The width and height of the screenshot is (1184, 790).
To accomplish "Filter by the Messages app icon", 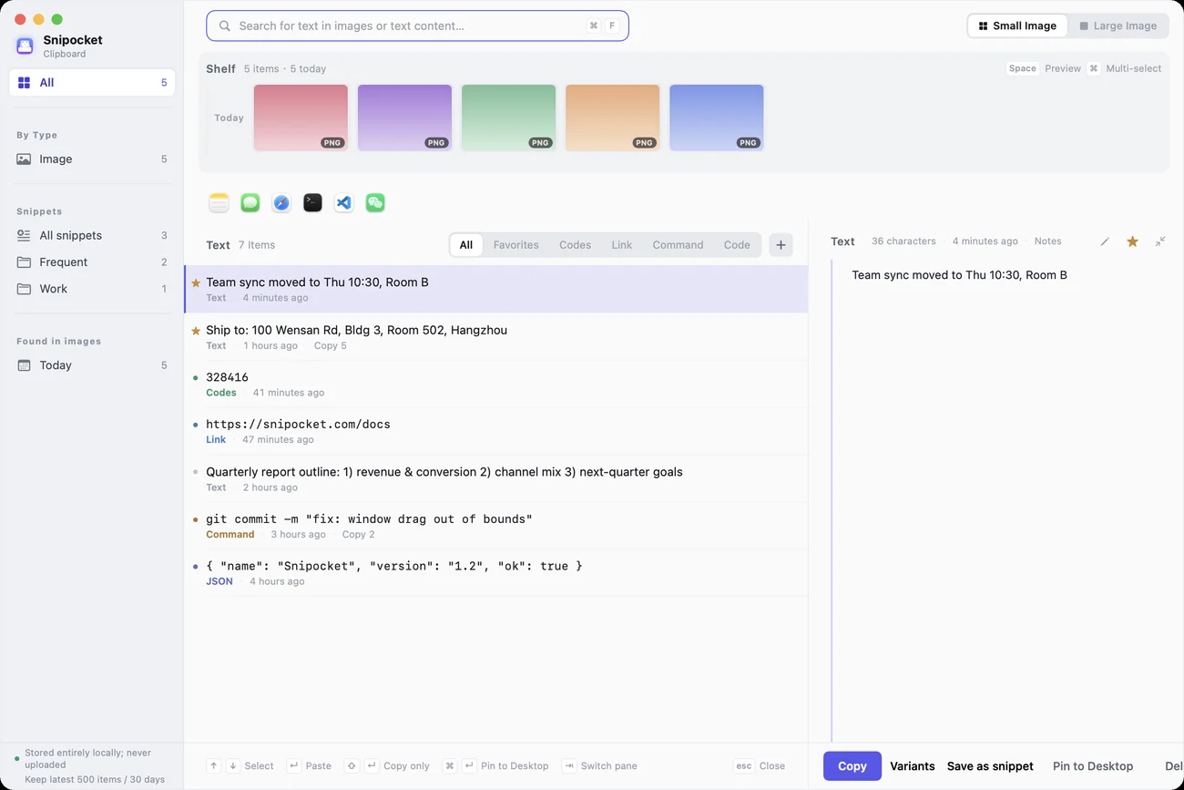I will click(250, 202).
